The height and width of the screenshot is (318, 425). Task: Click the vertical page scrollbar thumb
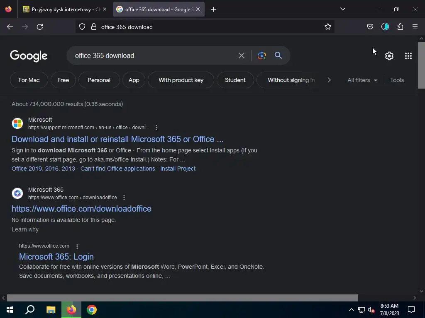point(421,65)
